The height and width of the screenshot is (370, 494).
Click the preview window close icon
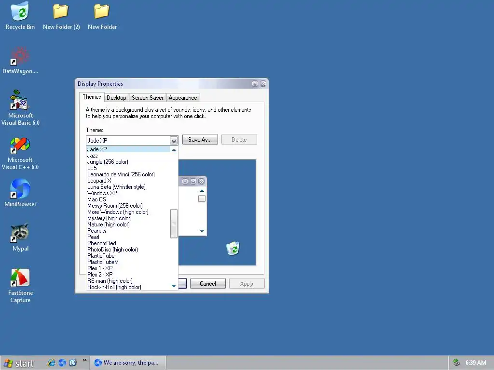pyautogui.click(x=201, y=181)
